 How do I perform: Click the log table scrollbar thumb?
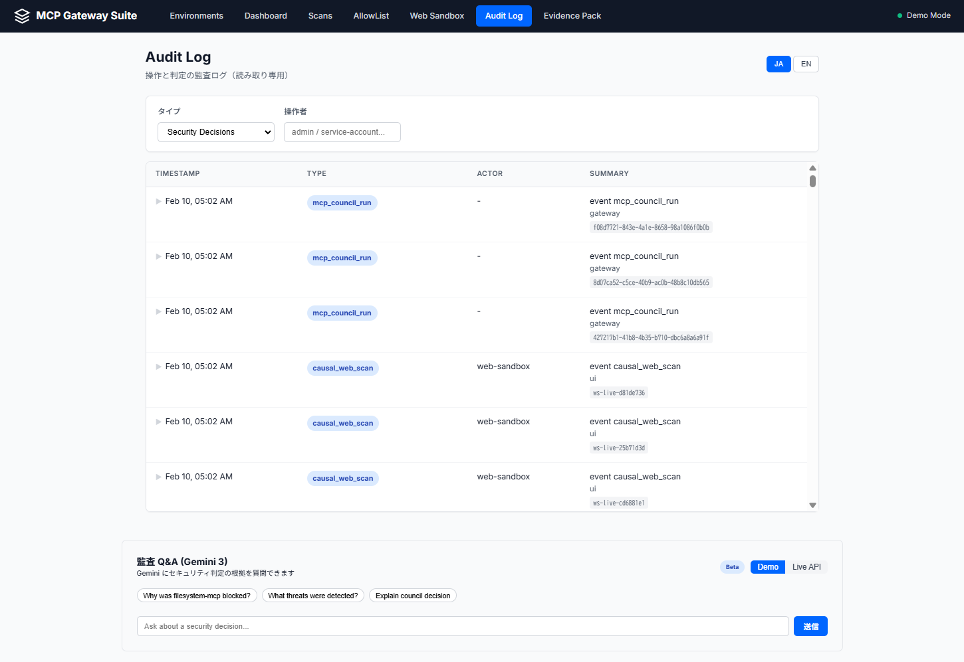[812, 181]
